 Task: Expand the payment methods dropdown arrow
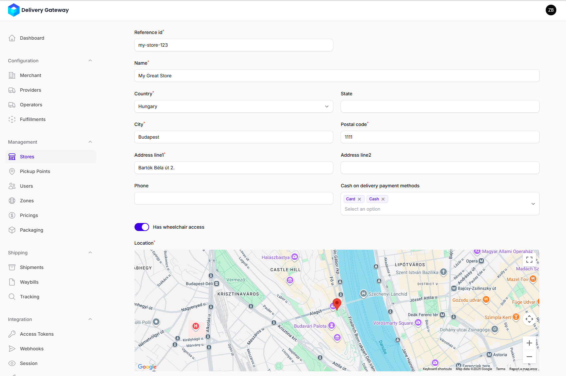tap(533, 204)
